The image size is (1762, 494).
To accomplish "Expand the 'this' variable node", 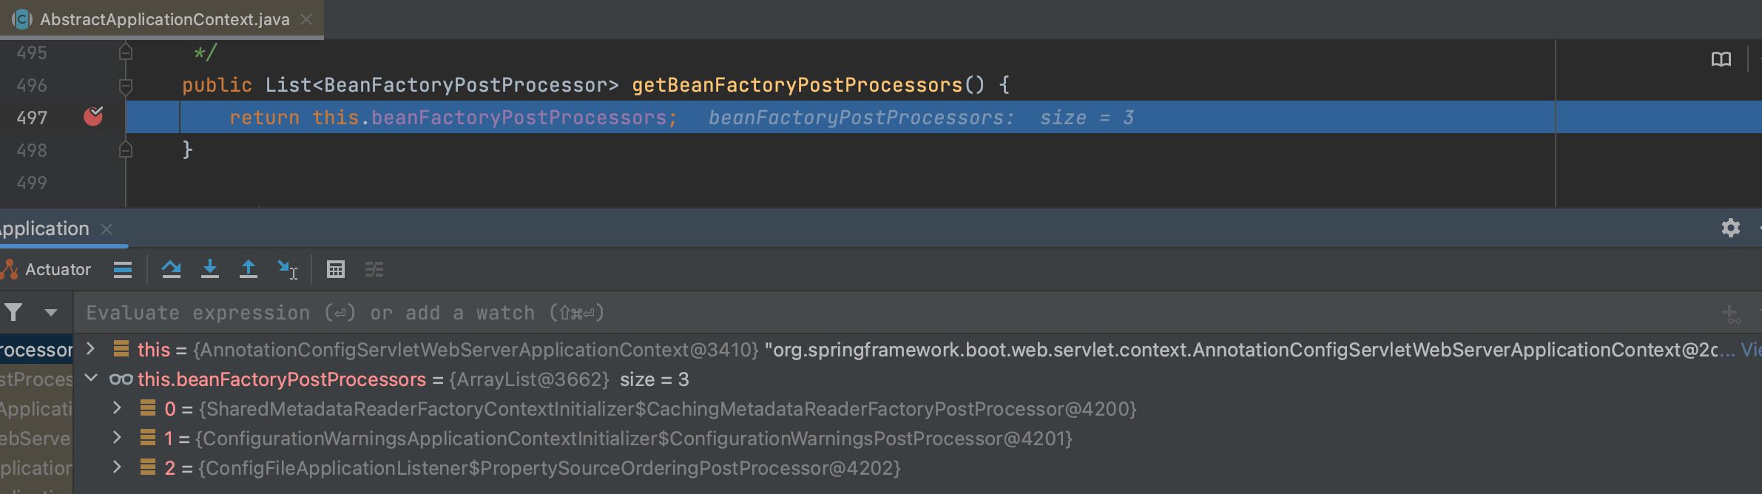I will click(x=91, y=348).
